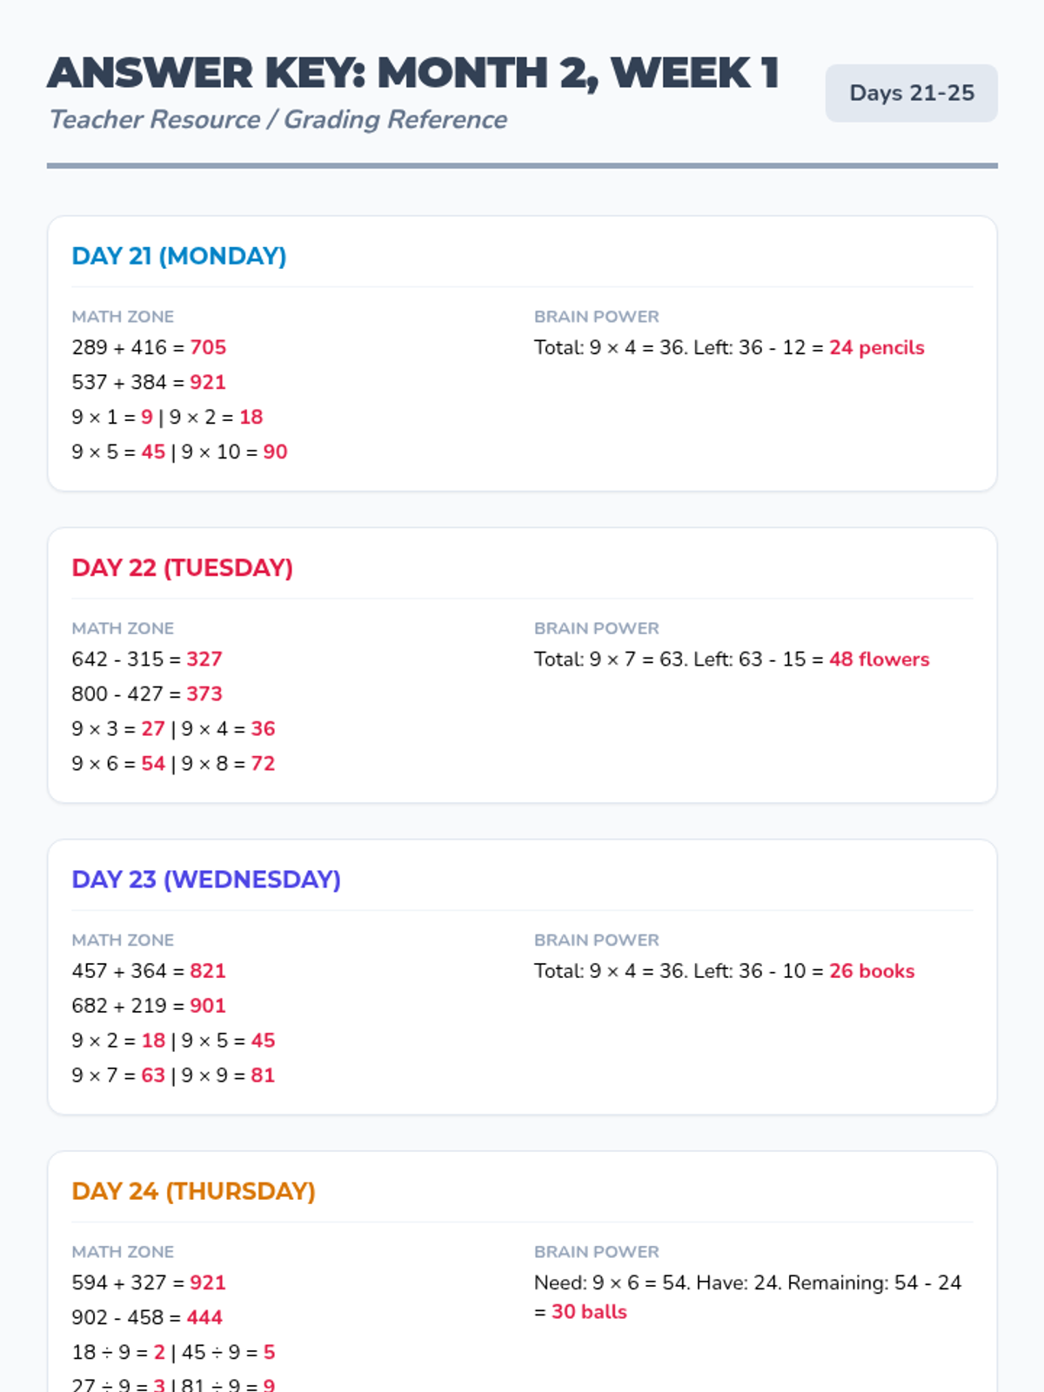Click the 48 flowers answer
Screen dimensions: 1044x1392
coord(879,659)
